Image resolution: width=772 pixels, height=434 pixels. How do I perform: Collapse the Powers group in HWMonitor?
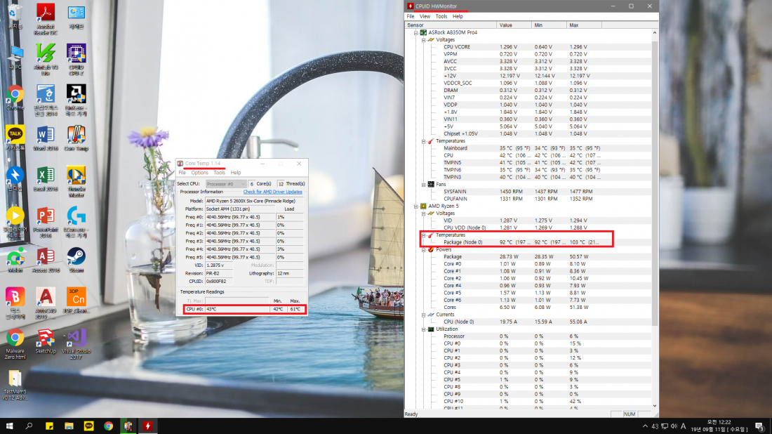pos(423,249)
